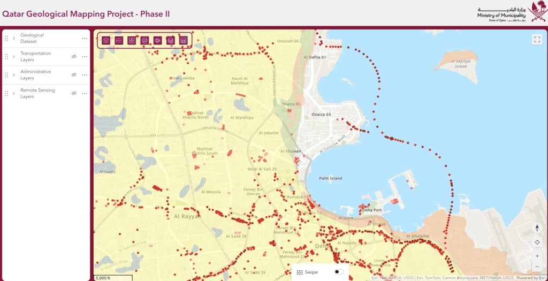Screen dimensions: 548x281
Task: Click the Powered by Esri link
Action: [531, 278]
